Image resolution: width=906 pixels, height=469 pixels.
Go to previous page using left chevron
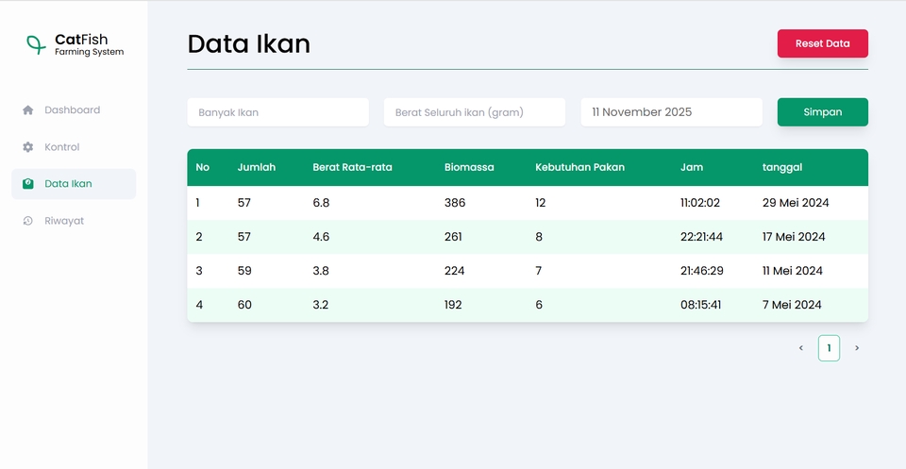(801, 348)
